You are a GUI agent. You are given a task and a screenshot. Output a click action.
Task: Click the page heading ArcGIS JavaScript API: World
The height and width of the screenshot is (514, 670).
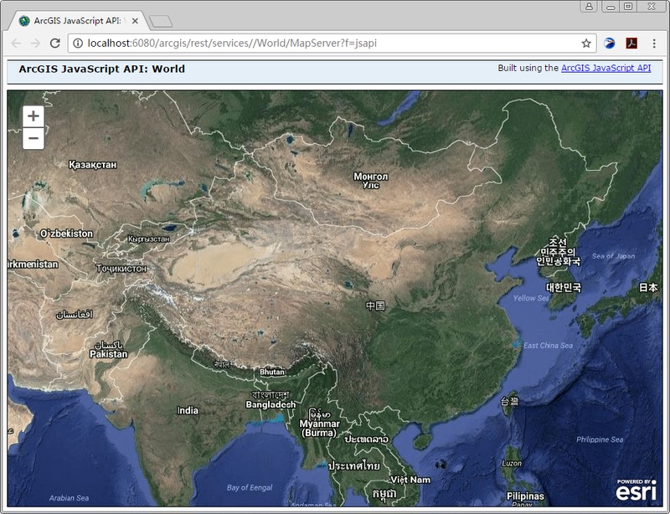[x=101, y=69]
